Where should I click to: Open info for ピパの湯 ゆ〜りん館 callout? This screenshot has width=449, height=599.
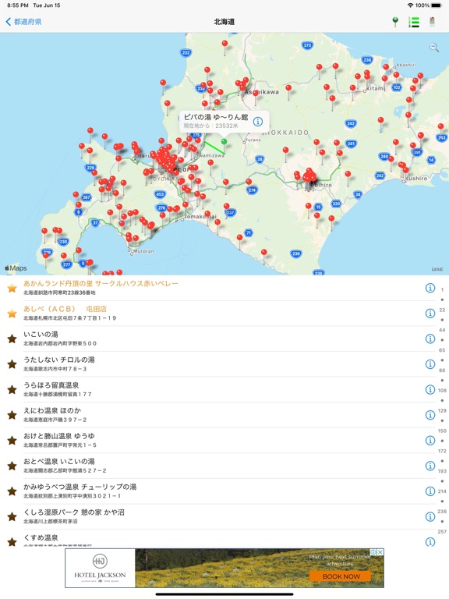[258, 122]
